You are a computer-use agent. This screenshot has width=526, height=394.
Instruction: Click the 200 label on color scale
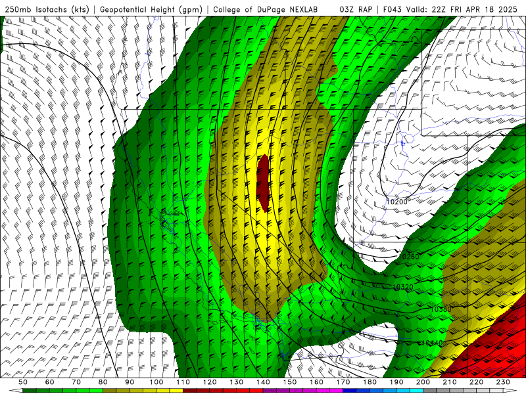[x=423, y=382]
